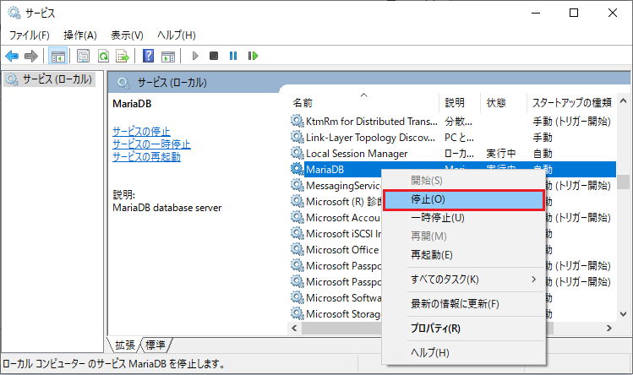Click the Properties toolbar icon
Image resolution: width=633 pixels, height=375 pixels.
click(x=83, y=56)
